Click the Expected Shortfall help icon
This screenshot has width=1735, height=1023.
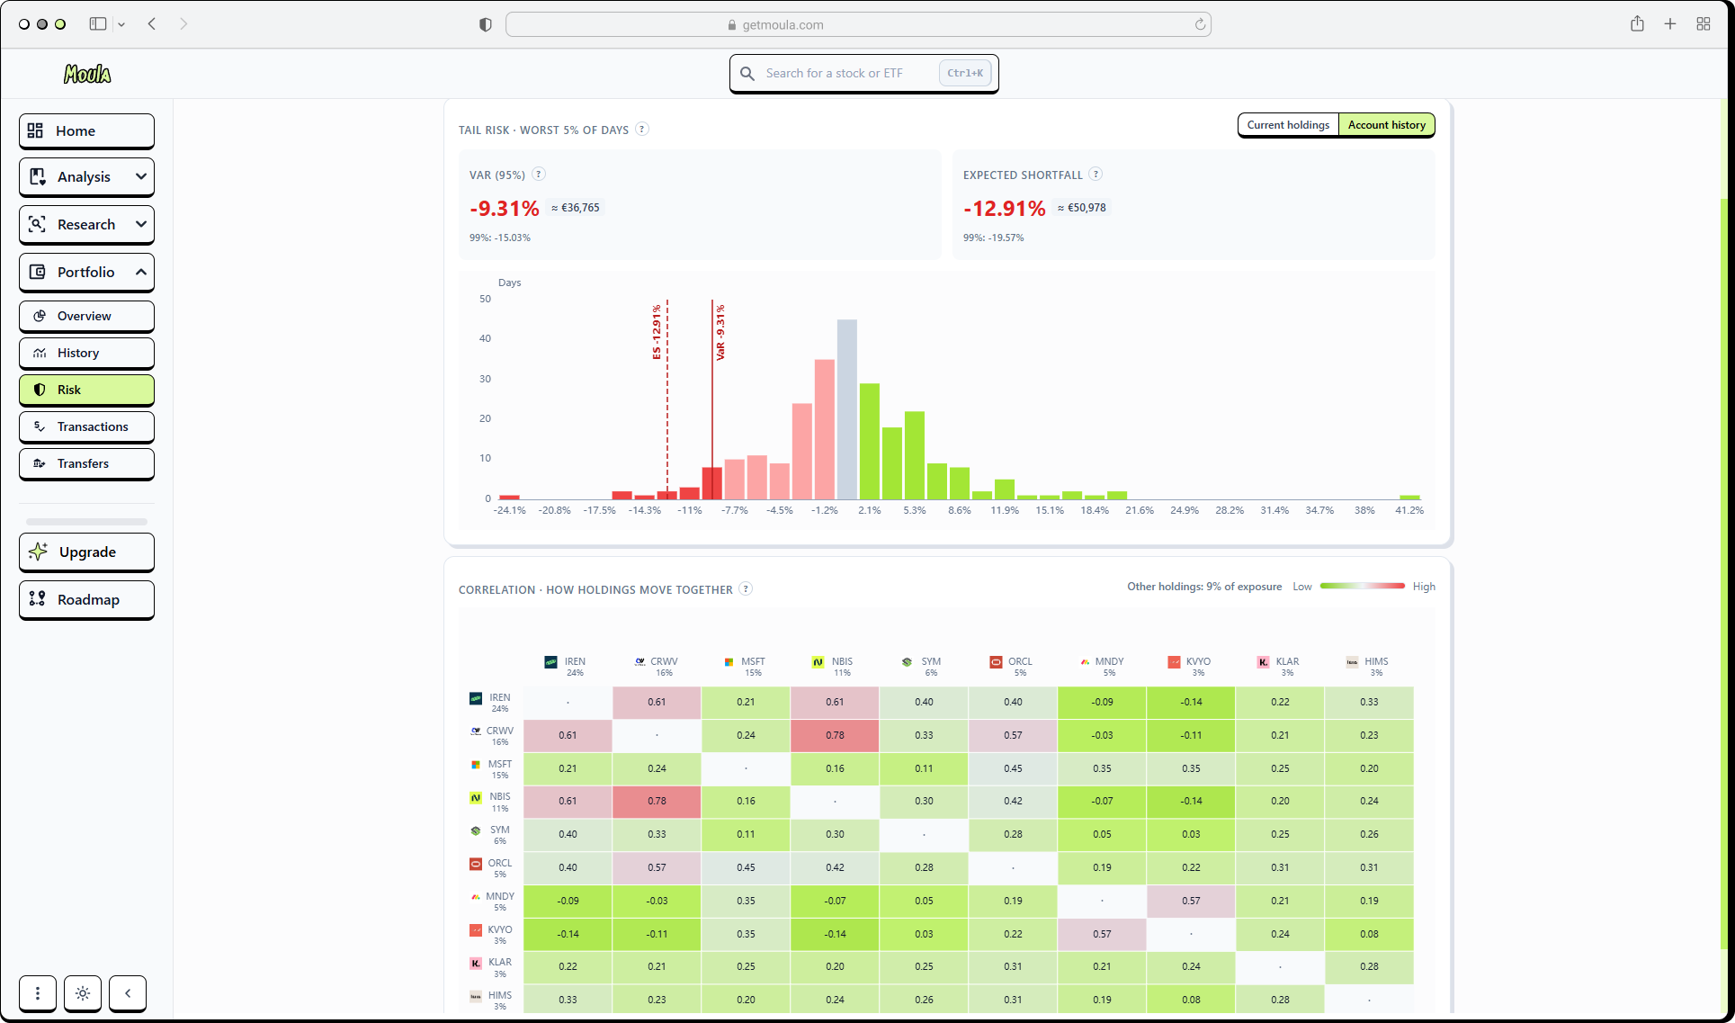pos(1096,174)
